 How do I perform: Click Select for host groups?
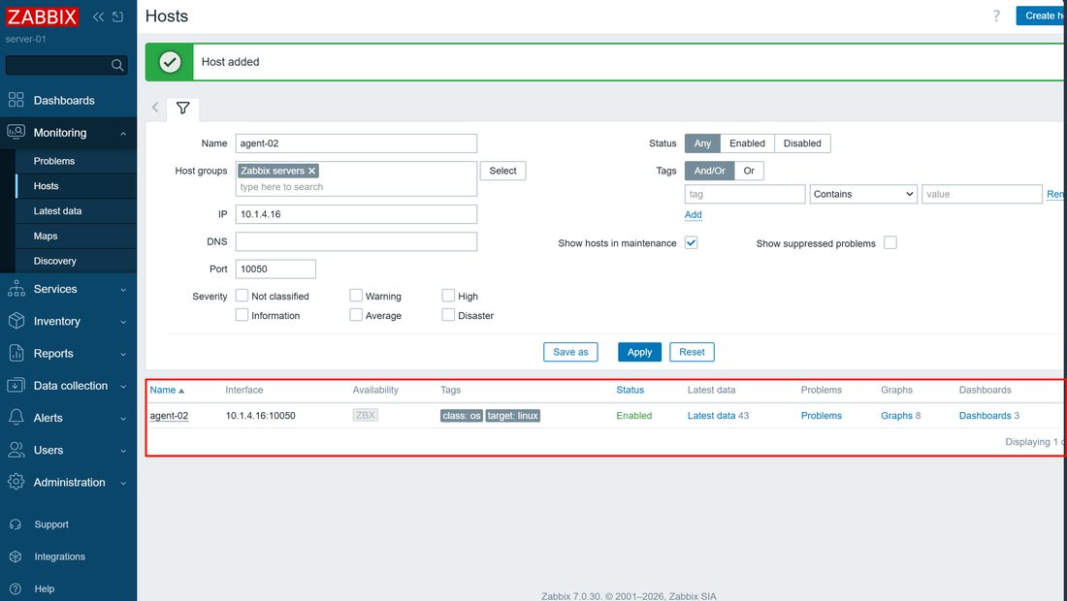point(502,171)
